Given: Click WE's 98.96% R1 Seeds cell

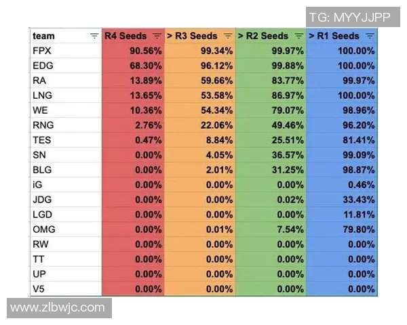Looking at the screenshot, I should [x=342, y=110].
